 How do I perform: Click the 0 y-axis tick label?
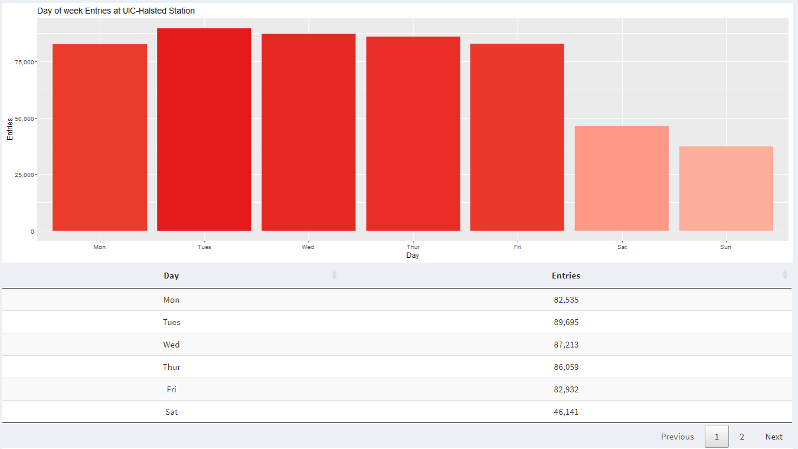[32, 231]
